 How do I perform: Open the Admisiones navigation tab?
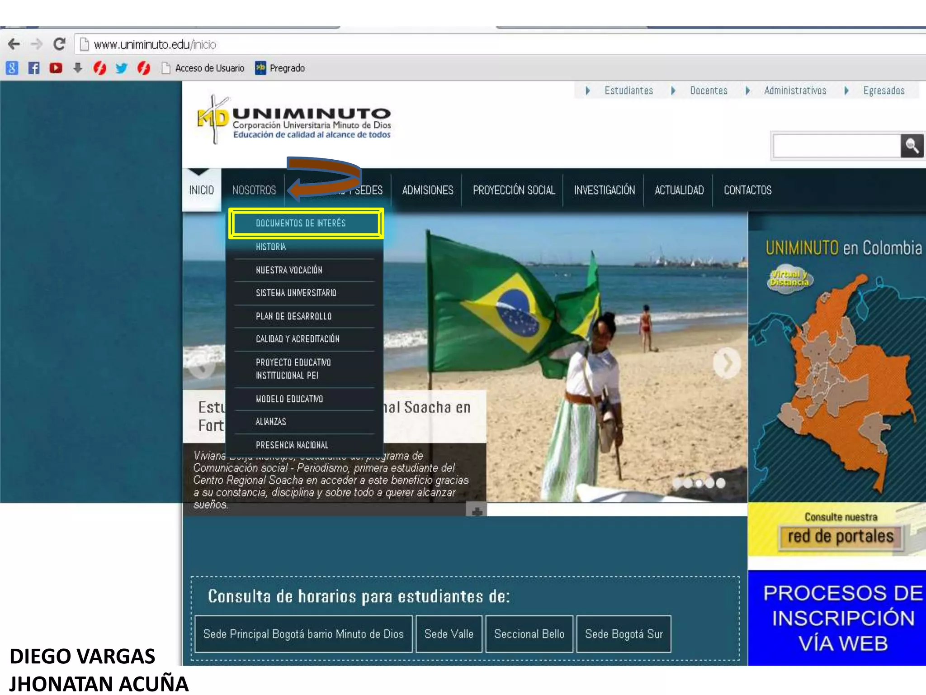click(427, 190)
